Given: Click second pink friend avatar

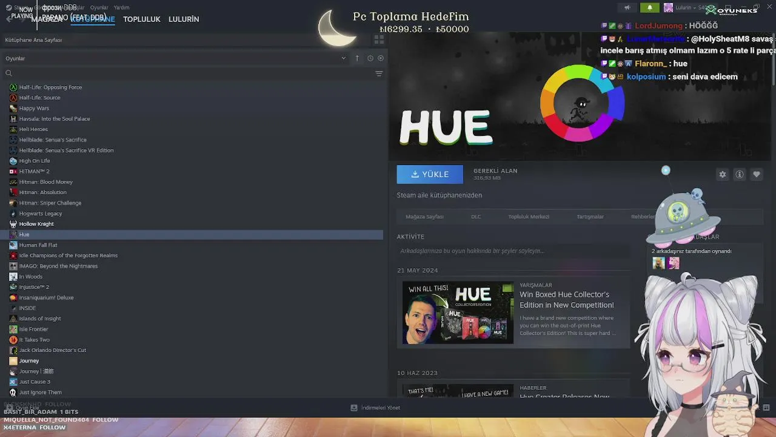Looking at the screenshot, I should click(674, 263).
